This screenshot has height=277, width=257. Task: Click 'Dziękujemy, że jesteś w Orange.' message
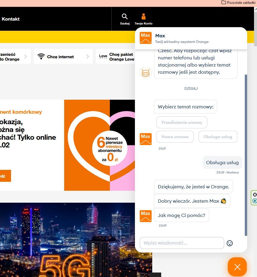(x=193, y=187)
